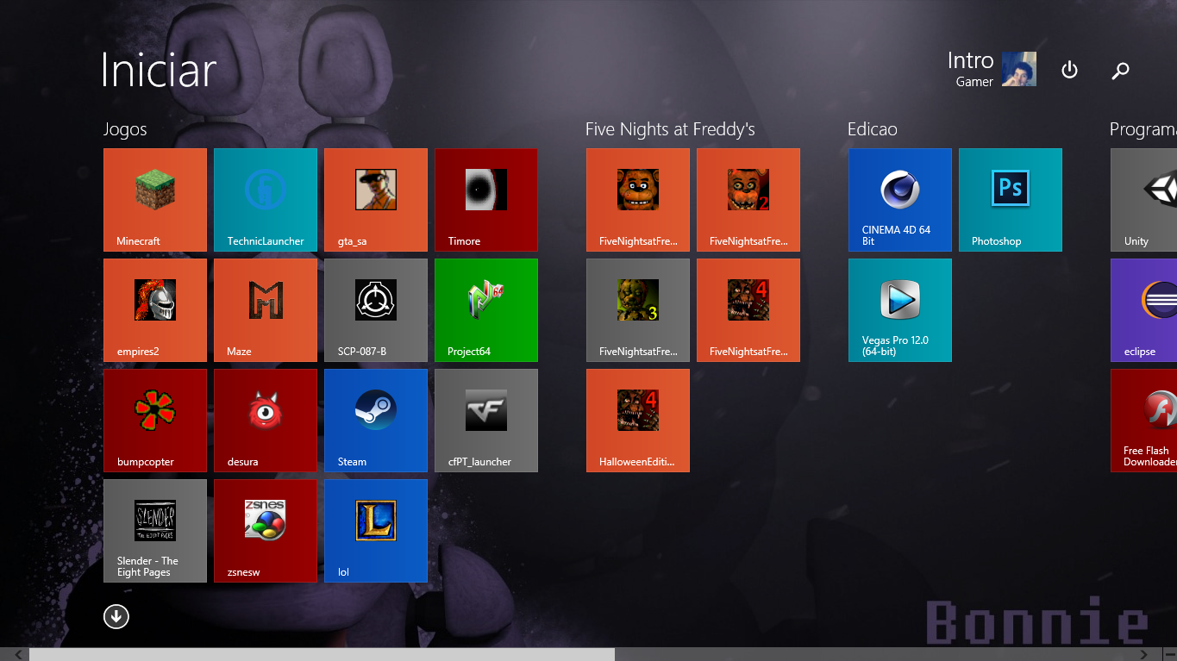Open Slender - The Eight Pages tile
The image size is (1177, 661).
tap(155, 531)
